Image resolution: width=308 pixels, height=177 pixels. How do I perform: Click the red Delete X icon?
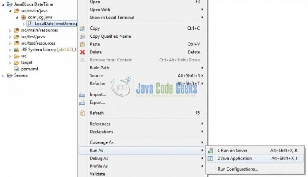click(x=83, y=52)
